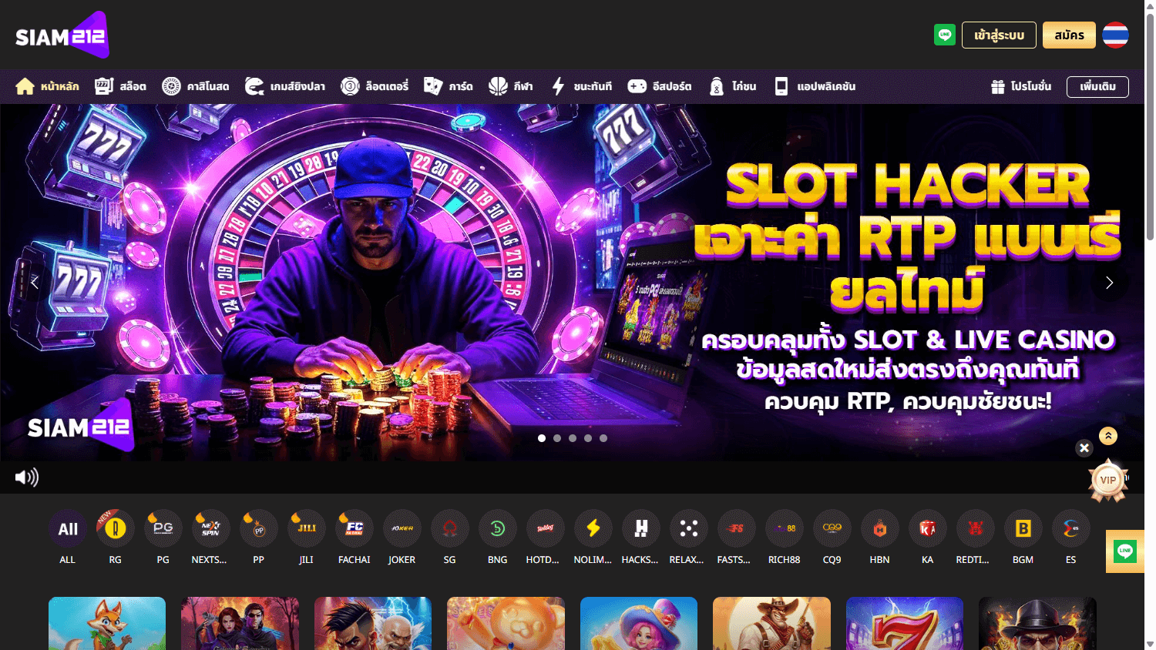Open LINE chat from the top bar

[x=944, y=35]
